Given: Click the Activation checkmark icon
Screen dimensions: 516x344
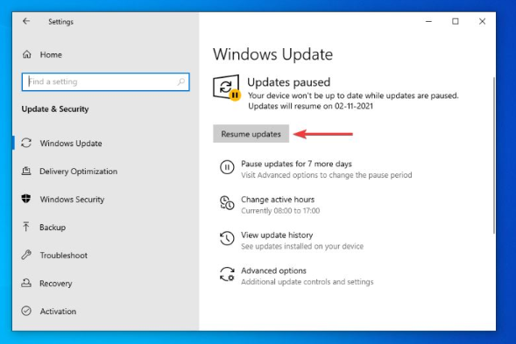Looking at the screenshot, I should coord(26,311).
